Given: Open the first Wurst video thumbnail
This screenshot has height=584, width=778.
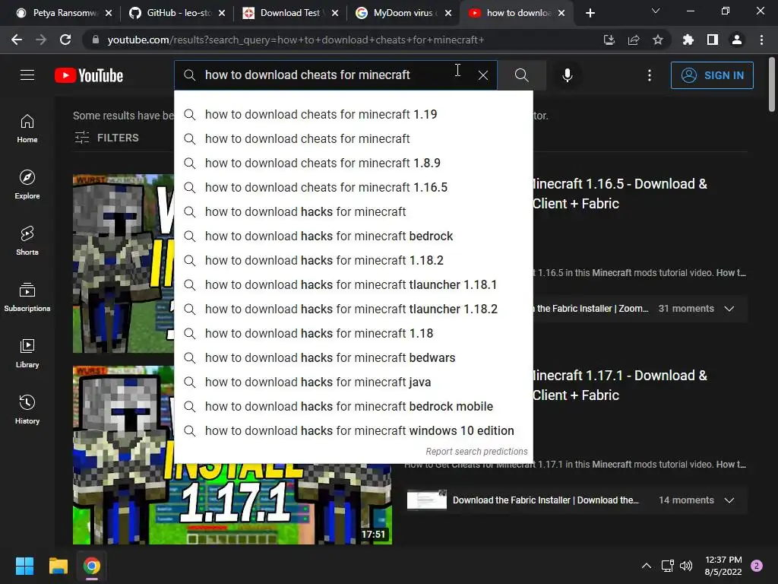Looking at the screenshot, I should pos(124,263).
